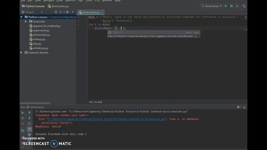
Task: Click Python Lessons breadcrumb in navigation bar
Action: (33, 6)
